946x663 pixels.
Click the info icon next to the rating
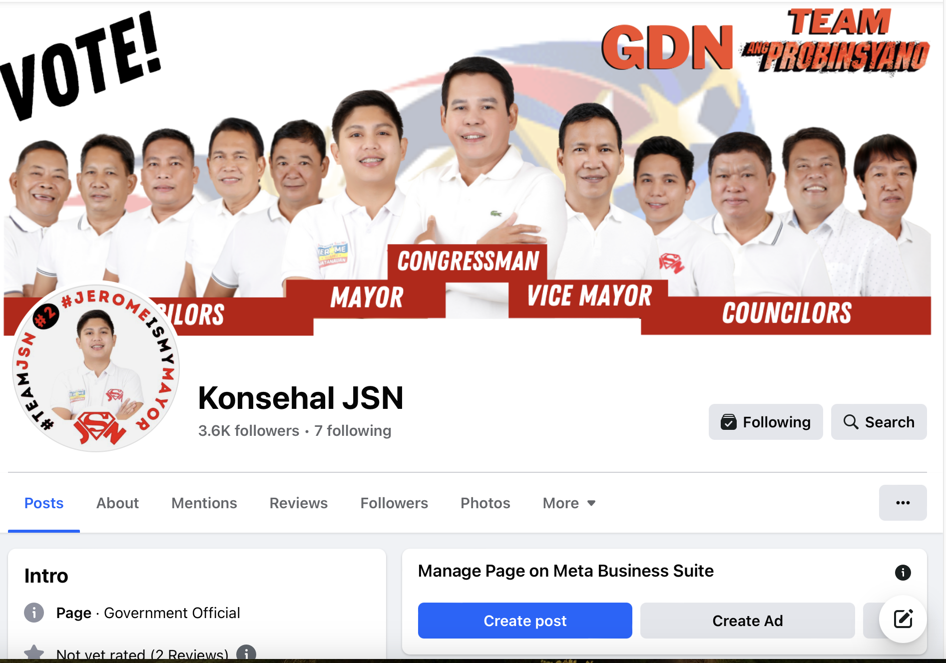point(246,653)
